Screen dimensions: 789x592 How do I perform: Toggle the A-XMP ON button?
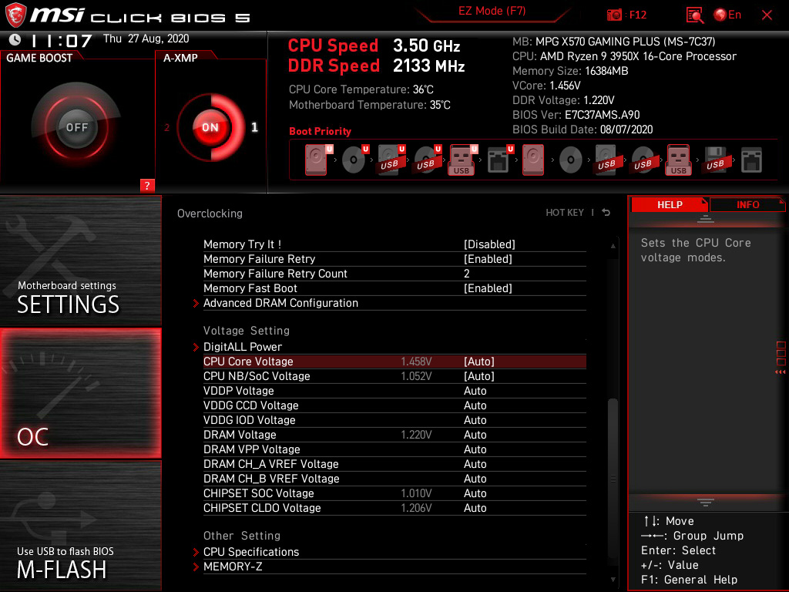pos(210,127)
